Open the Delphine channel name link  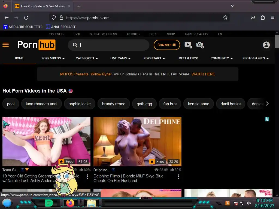[102, 170]
